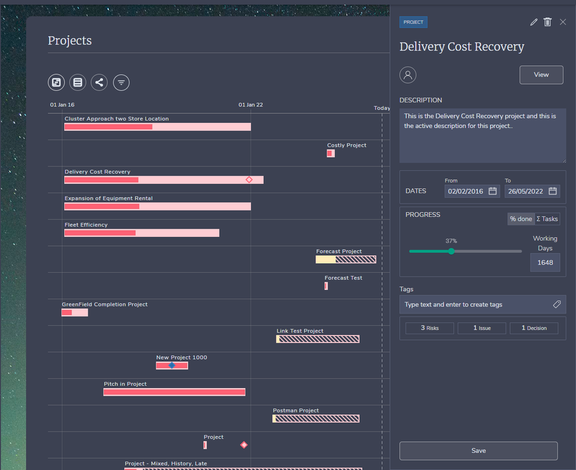Click the user avatar owner icon
This screenshot has height=470, width=576.
408,75
